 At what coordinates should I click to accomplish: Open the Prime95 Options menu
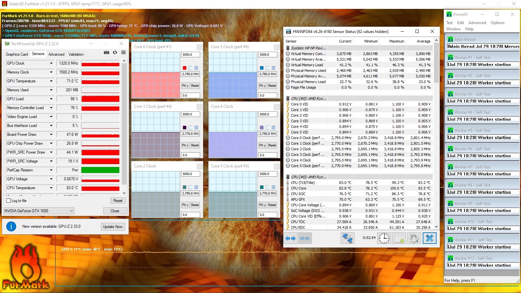pos(498,23)
